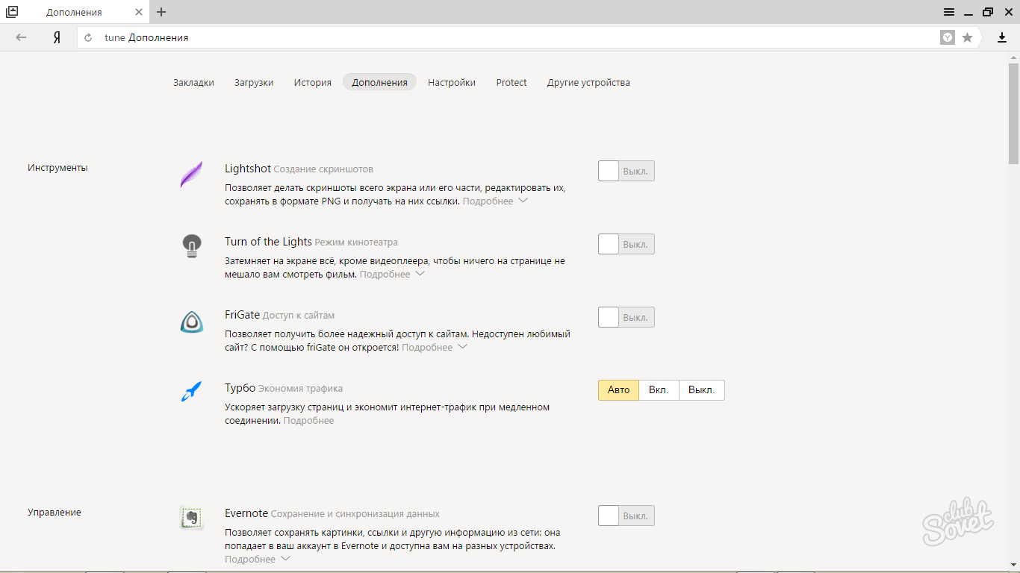This screenshot has height=573, width=1020.
Task: Expand Turn of the Lights Подробнее details
Action: 392,275
